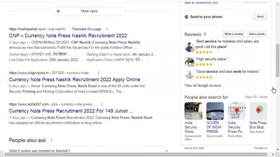Click the Note Press Bus Stop label
Screen dimensions: 280x157
(258, 125)
